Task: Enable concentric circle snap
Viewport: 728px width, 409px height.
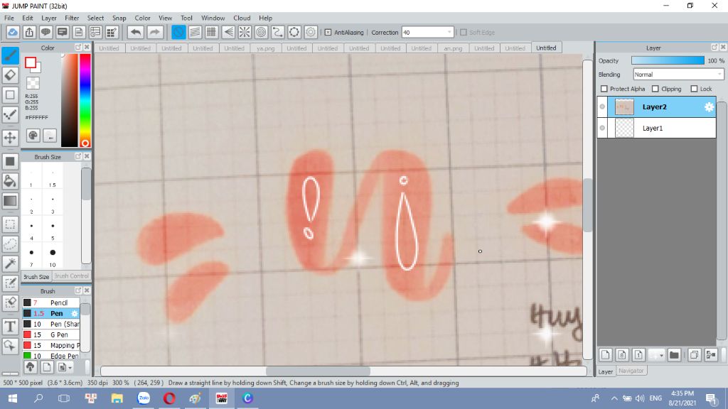Action: [262, 33]
